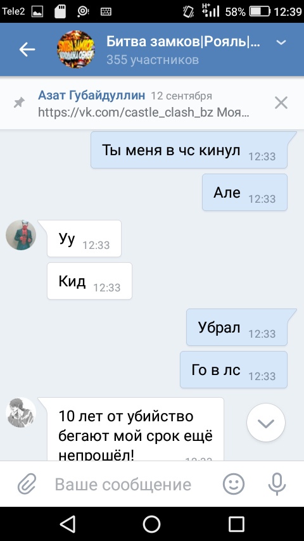
Task: Click the pin icon of pinned message
Action: tap(19, 103)
